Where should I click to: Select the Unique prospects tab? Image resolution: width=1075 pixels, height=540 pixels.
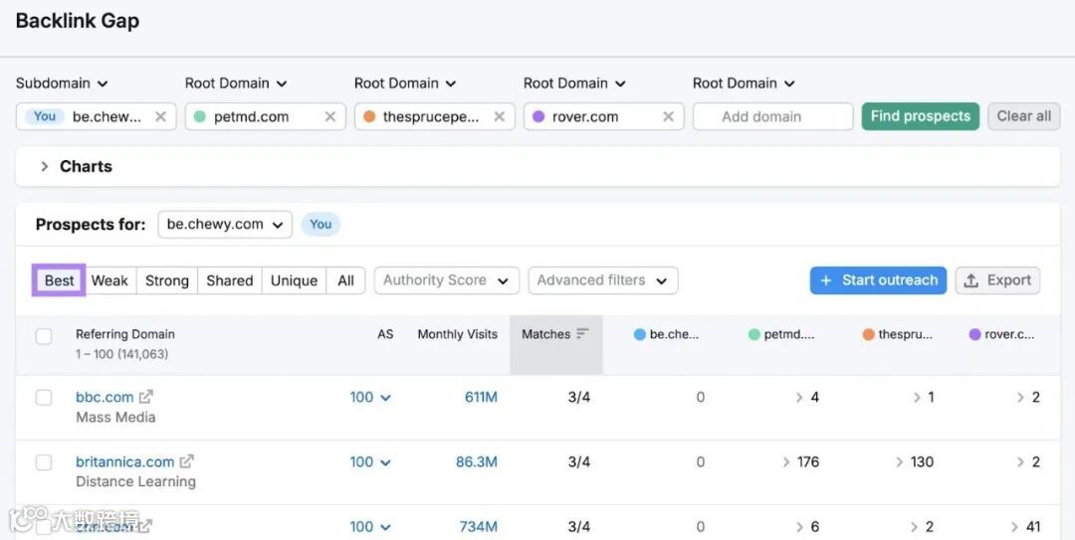pos(294,280)
